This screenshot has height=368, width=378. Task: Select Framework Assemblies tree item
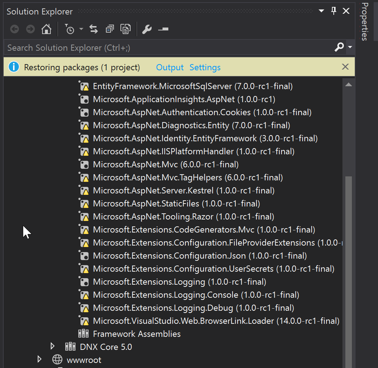point(137,334)
